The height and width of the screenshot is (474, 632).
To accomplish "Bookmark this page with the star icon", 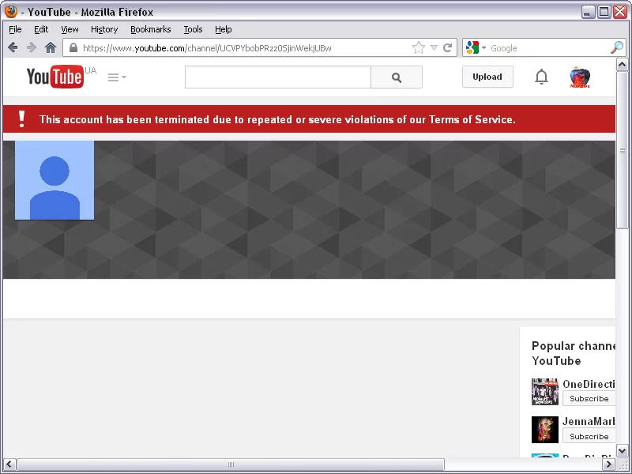I will coord(419,47).
